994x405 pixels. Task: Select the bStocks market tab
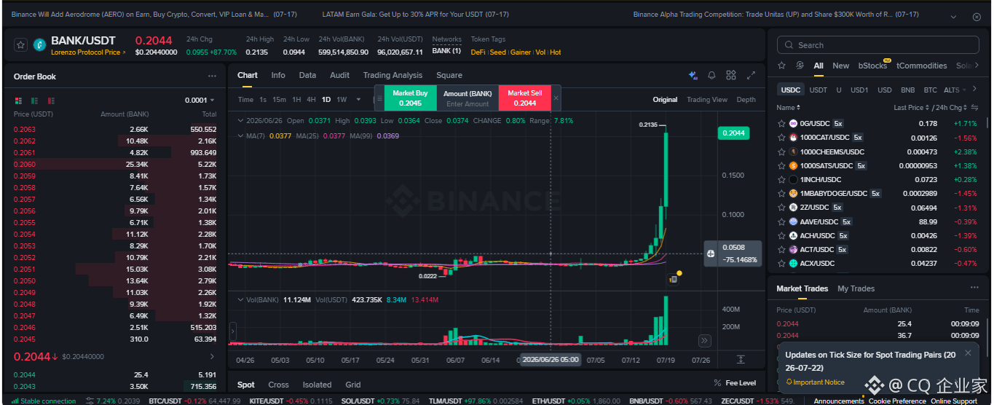click(x=872, y=66)
